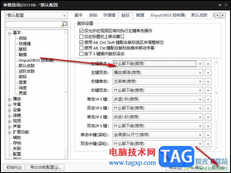Image resolution: width=231 pixels, height=173 pixels.
Task: Expand the 字幕 tree node
Action: (10, 105)
